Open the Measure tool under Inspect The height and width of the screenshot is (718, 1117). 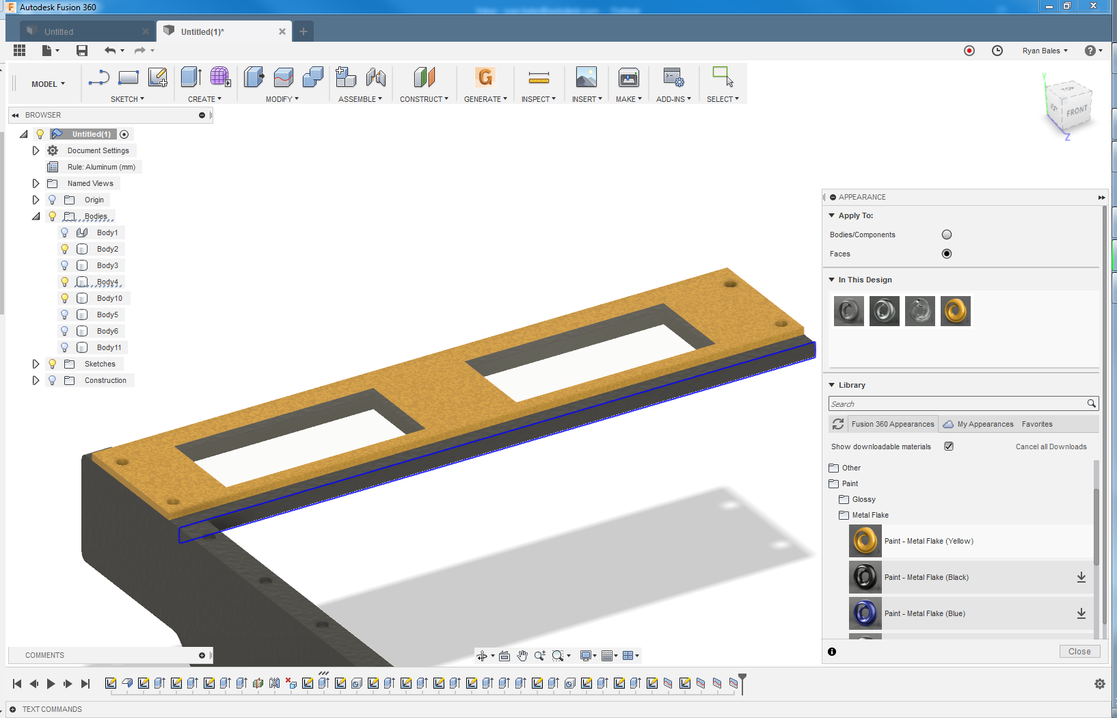click(539, 77)
